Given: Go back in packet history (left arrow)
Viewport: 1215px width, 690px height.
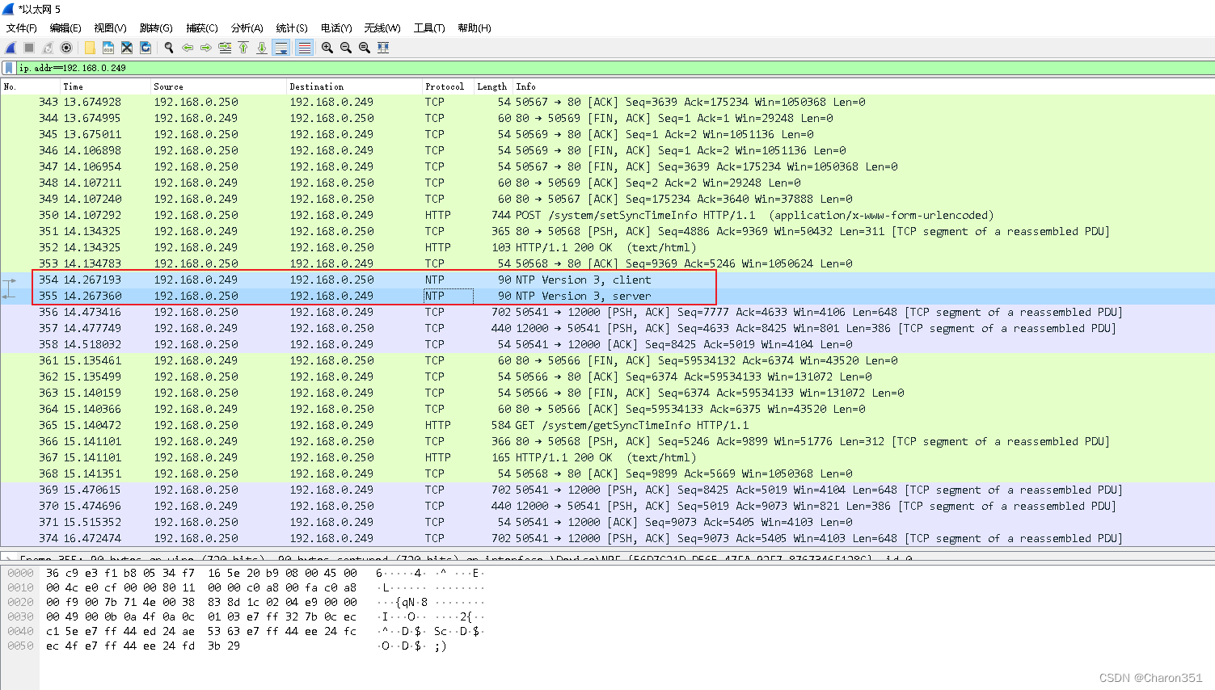Looking at the screenshot, I should click(x=188, y=48).
